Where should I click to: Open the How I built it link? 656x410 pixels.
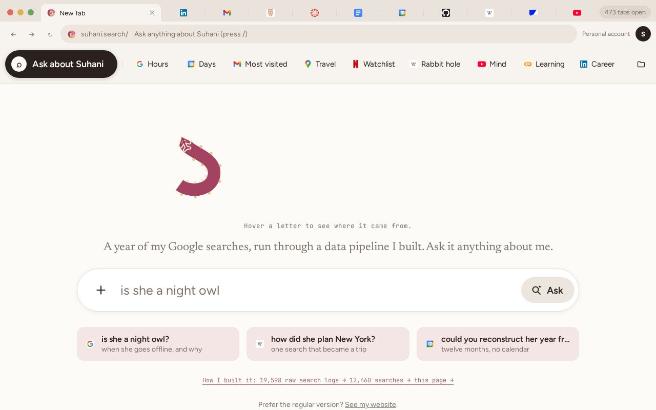click(328, 380)
